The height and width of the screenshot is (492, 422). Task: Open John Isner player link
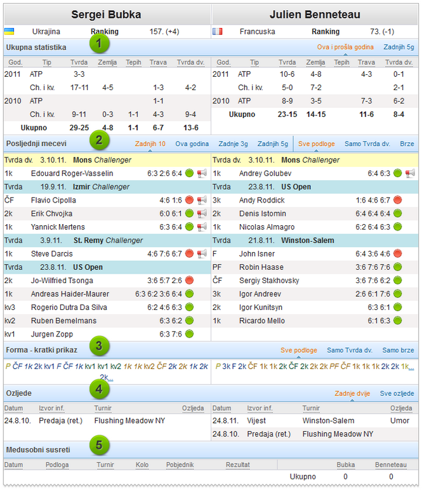(256, 253)
